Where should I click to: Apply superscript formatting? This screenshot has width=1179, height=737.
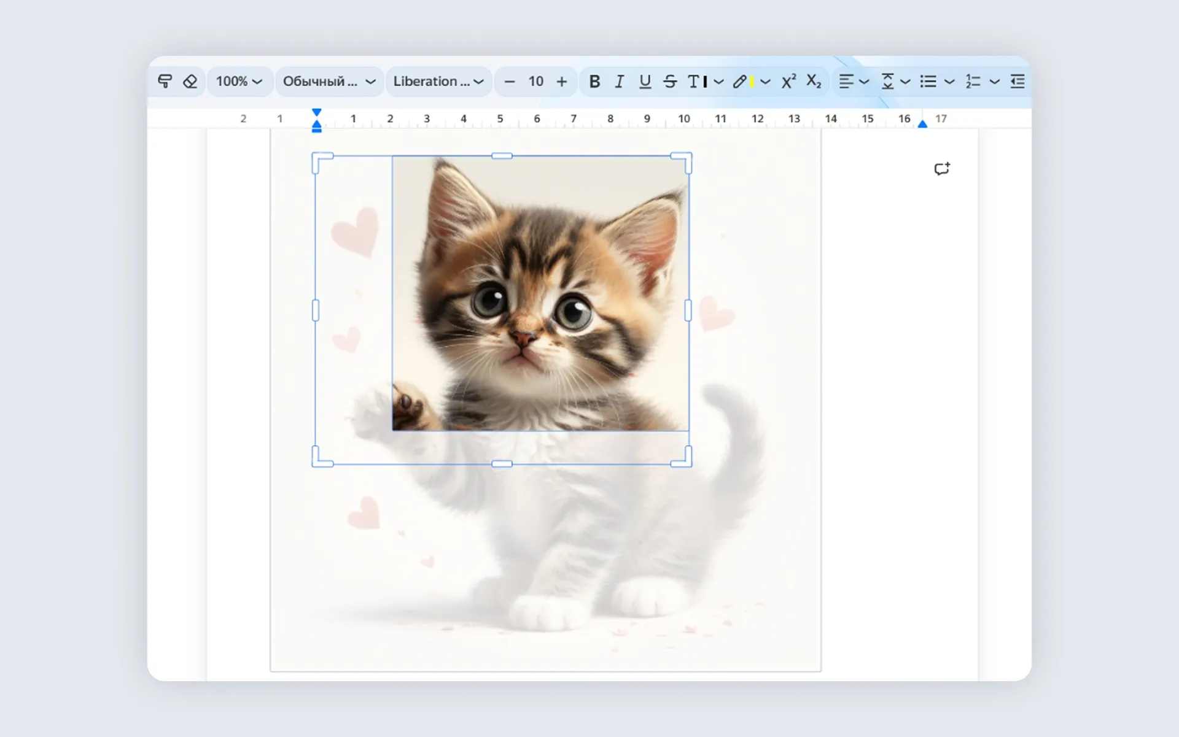point(788,82)
